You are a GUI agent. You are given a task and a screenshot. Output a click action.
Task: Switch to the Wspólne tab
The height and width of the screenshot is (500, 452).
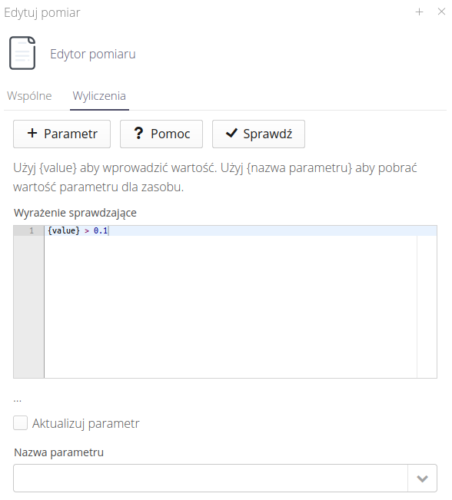[x=29, y=96]
